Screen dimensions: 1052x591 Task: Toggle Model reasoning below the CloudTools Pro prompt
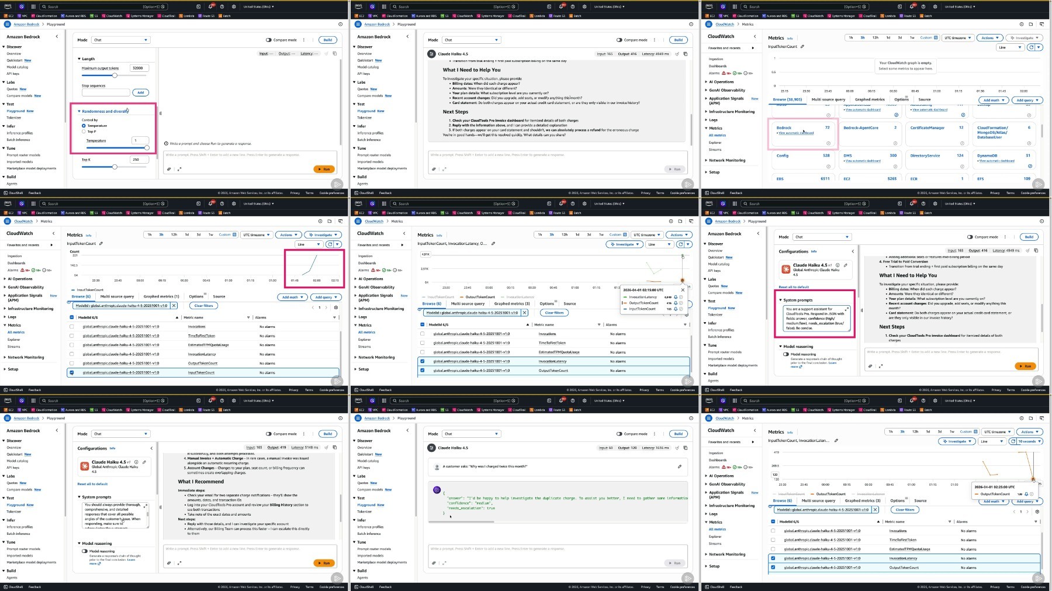tap(786, 354)
